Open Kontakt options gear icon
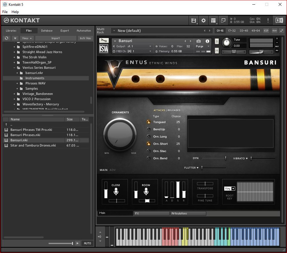Viewport: 287px width, 253px height. point(203,20)
